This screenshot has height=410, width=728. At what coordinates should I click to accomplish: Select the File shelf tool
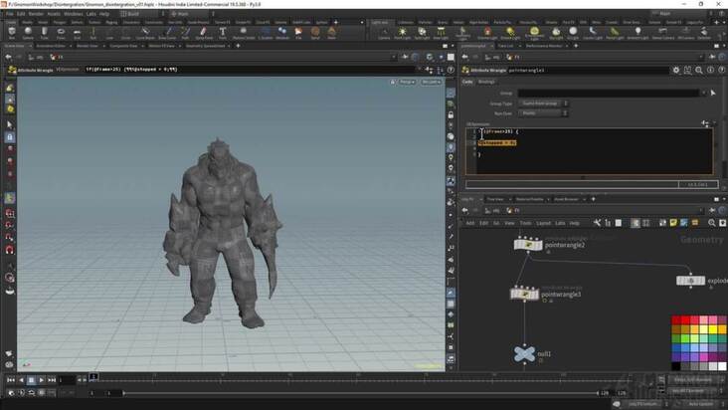(298, 33)
